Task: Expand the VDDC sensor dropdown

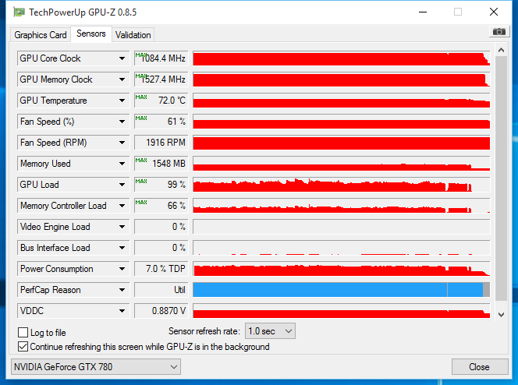Action: (122, 311)
